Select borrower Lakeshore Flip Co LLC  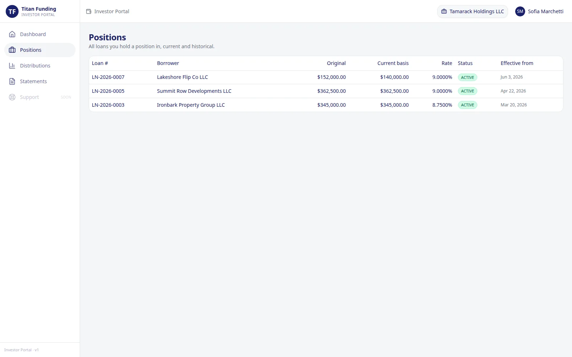[x=182, y=77]
